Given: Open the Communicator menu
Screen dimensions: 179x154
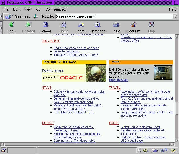Looking at the screenshot, I should pos(57,9).
